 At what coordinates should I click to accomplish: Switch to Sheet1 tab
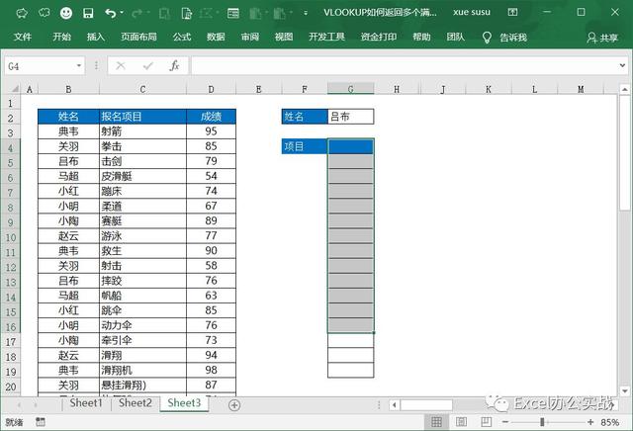click(86, 402)
